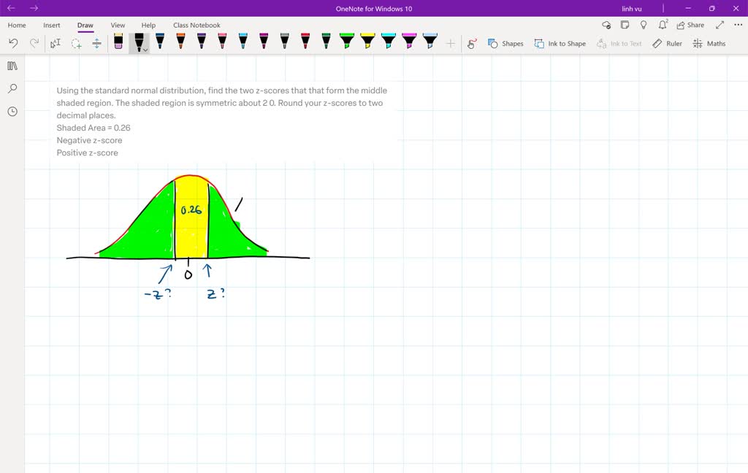This screenshot has width=748, height=473.
Task: Activate Ink to Shape conversion
Action: 560,43
